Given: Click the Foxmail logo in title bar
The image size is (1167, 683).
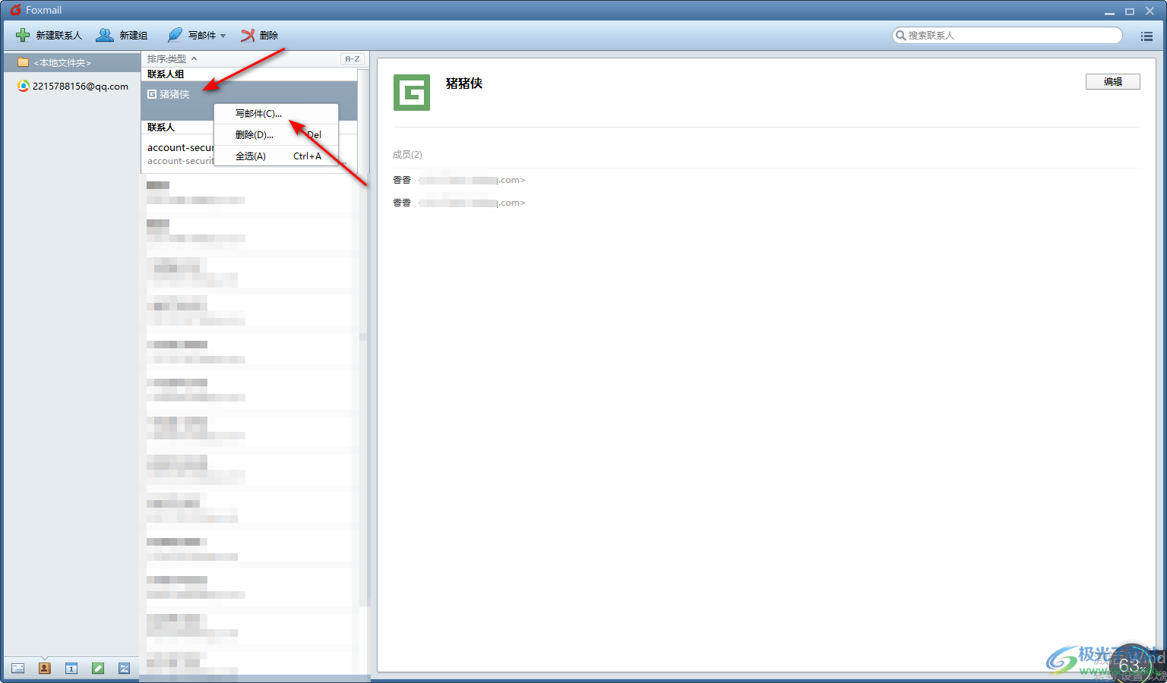Looking at the screenshot, I should point(15,10).
